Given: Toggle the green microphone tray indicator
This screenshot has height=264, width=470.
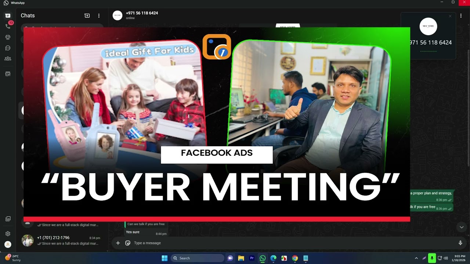Looking at the screenshot, I should coord(432,258).
